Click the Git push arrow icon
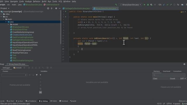187x105 pixels. (171, 5)
